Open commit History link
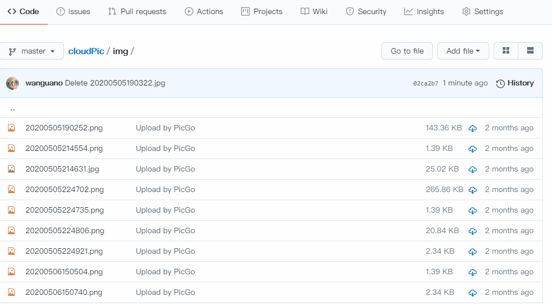 click(515, 83)
